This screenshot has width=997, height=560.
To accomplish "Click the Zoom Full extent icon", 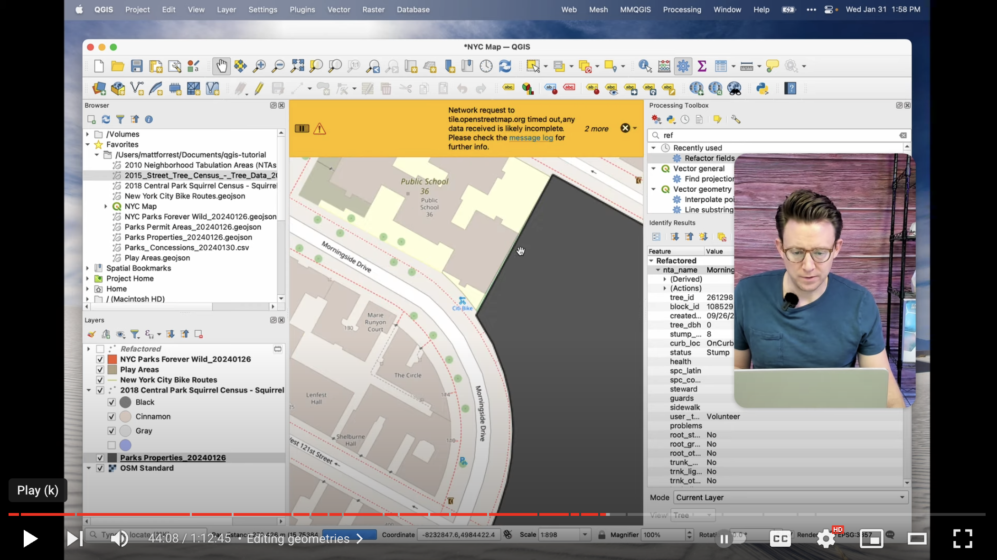I will (297, 66).
